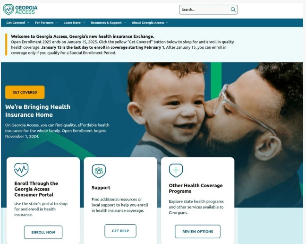Expand the For Partners dropdown chevron
This screenshot has height=244, width=306.
point(56,23)
